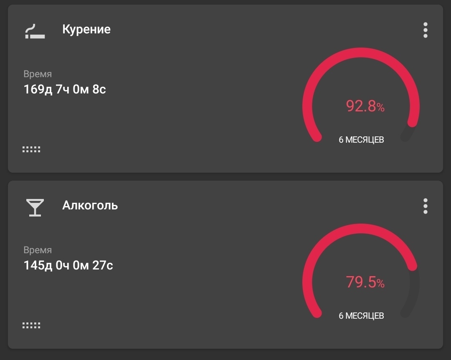
Task: Click the Время label on Курение card
Action: [x=38, y=74]
